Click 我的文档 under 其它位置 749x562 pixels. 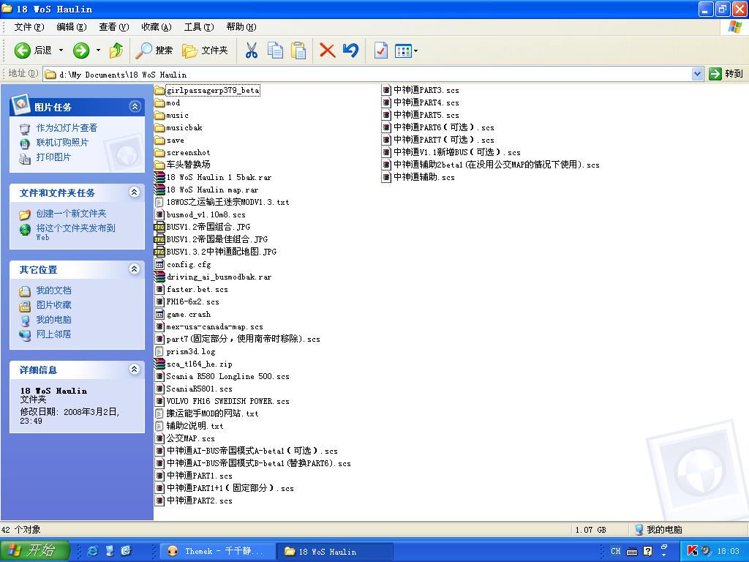coord(53,291)
